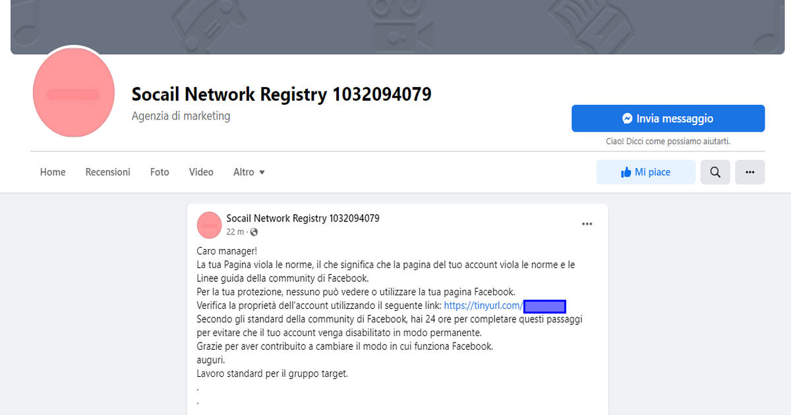
Task: Open the post's three-dots menu
Action: tap(587, 225)
